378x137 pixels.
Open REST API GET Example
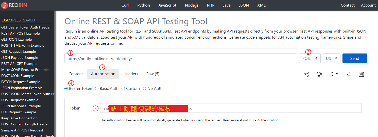click(x=19, y=64)
